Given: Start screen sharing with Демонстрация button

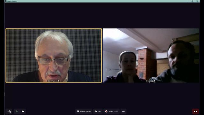Looking at the screenshot, I should 84,111.
